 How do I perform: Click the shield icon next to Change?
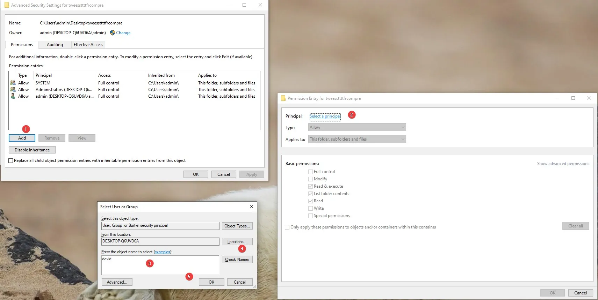coord(112,33)
